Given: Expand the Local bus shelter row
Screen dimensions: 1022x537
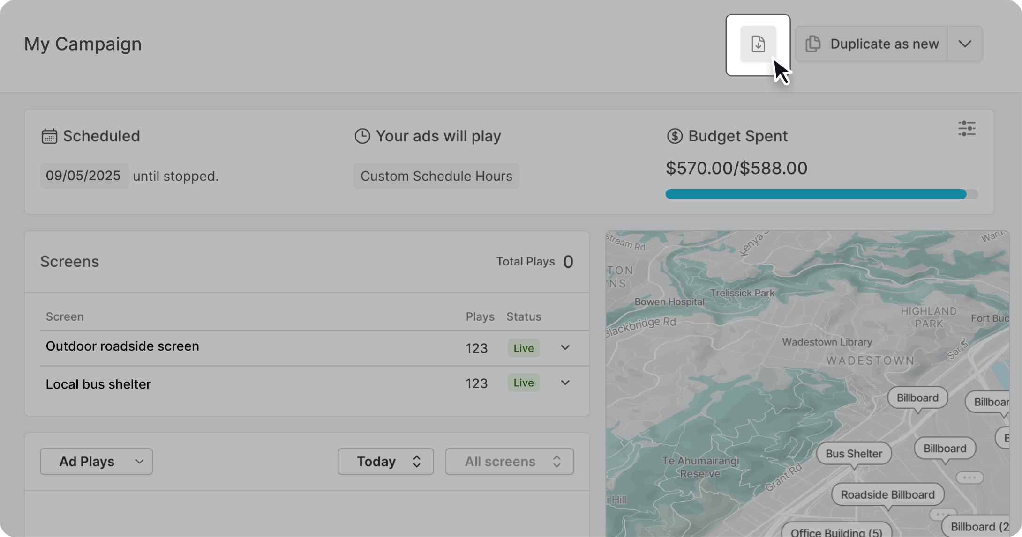Looking at the screenshot, I should [x=565, y=383].
